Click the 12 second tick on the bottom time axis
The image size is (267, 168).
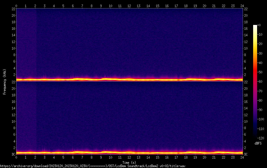(129, 157)
